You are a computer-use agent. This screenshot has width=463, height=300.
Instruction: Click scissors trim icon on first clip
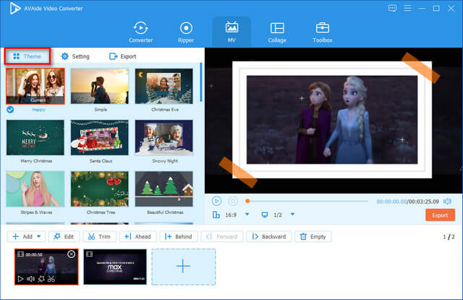(51, 279)
